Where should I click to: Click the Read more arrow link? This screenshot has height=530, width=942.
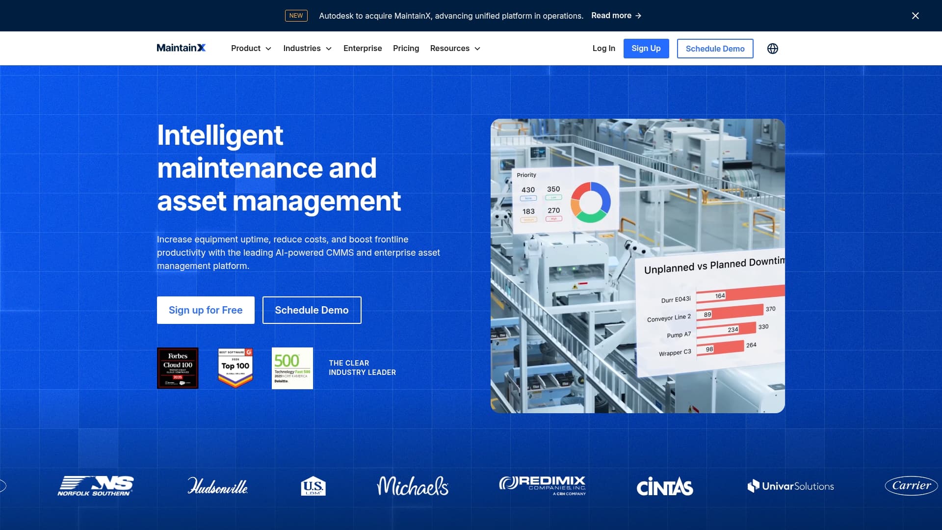pyautogui.click(x=616, y=16)
